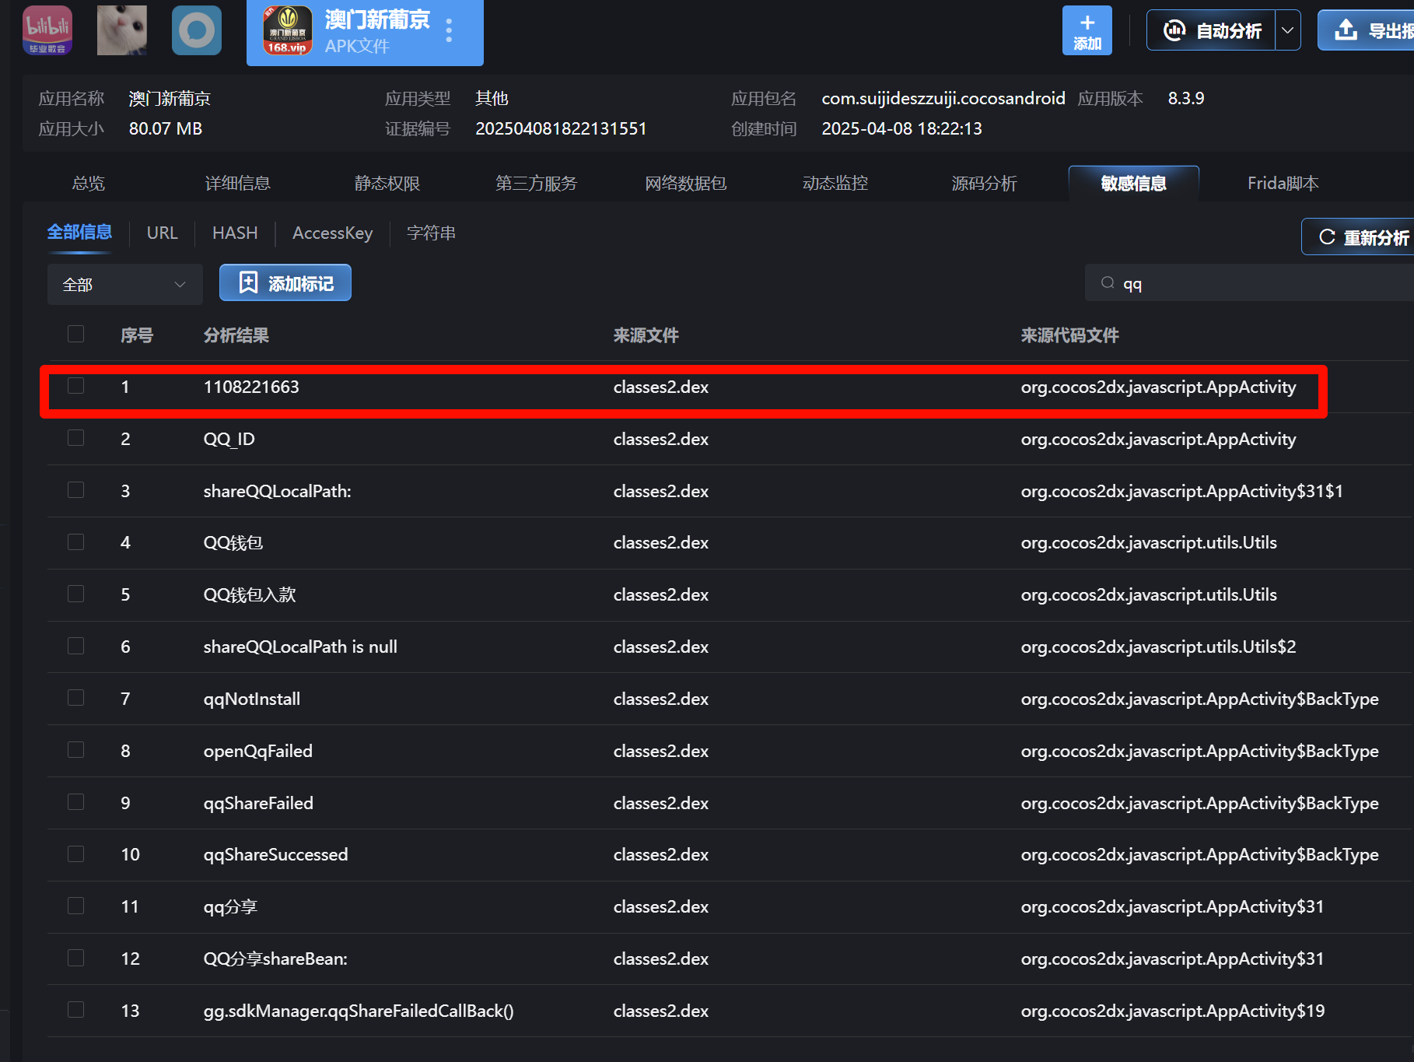Image resolution: width=1414 pixels, height=1062 pixels.
Task: Switch to the 源码分析 tab
Action: coord(985,184)
